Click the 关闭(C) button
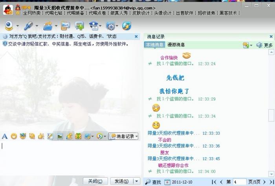Screen dimensions: 275x186 95,181
